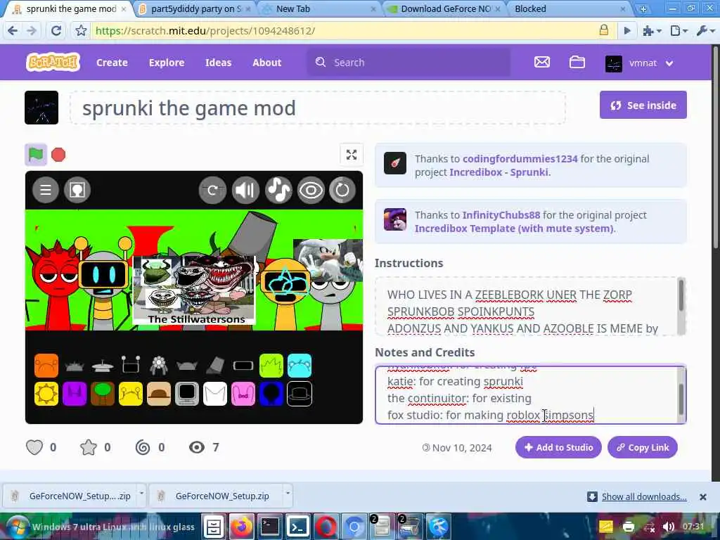Click the green flag to start project
720x540 pixels.
[36, 155]
